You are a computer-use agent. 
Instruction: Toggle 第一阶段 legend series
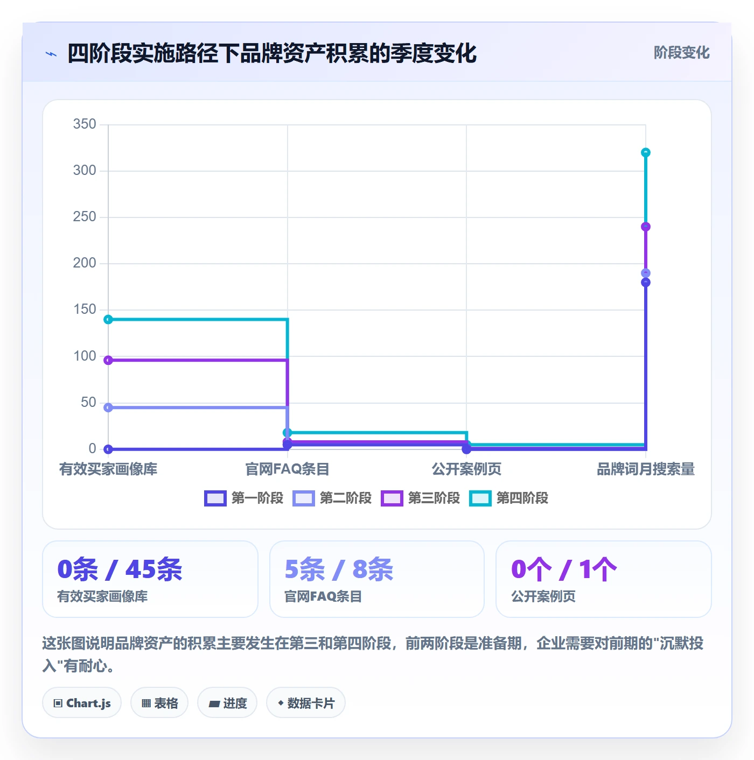coord(244,498)
